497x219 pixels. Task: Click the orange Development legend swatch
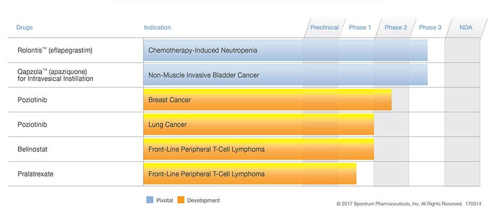181,200
